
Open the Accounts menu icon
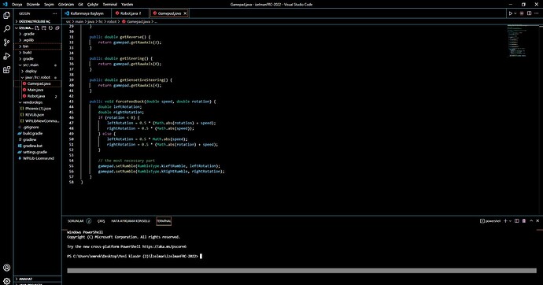pos(6,268)
